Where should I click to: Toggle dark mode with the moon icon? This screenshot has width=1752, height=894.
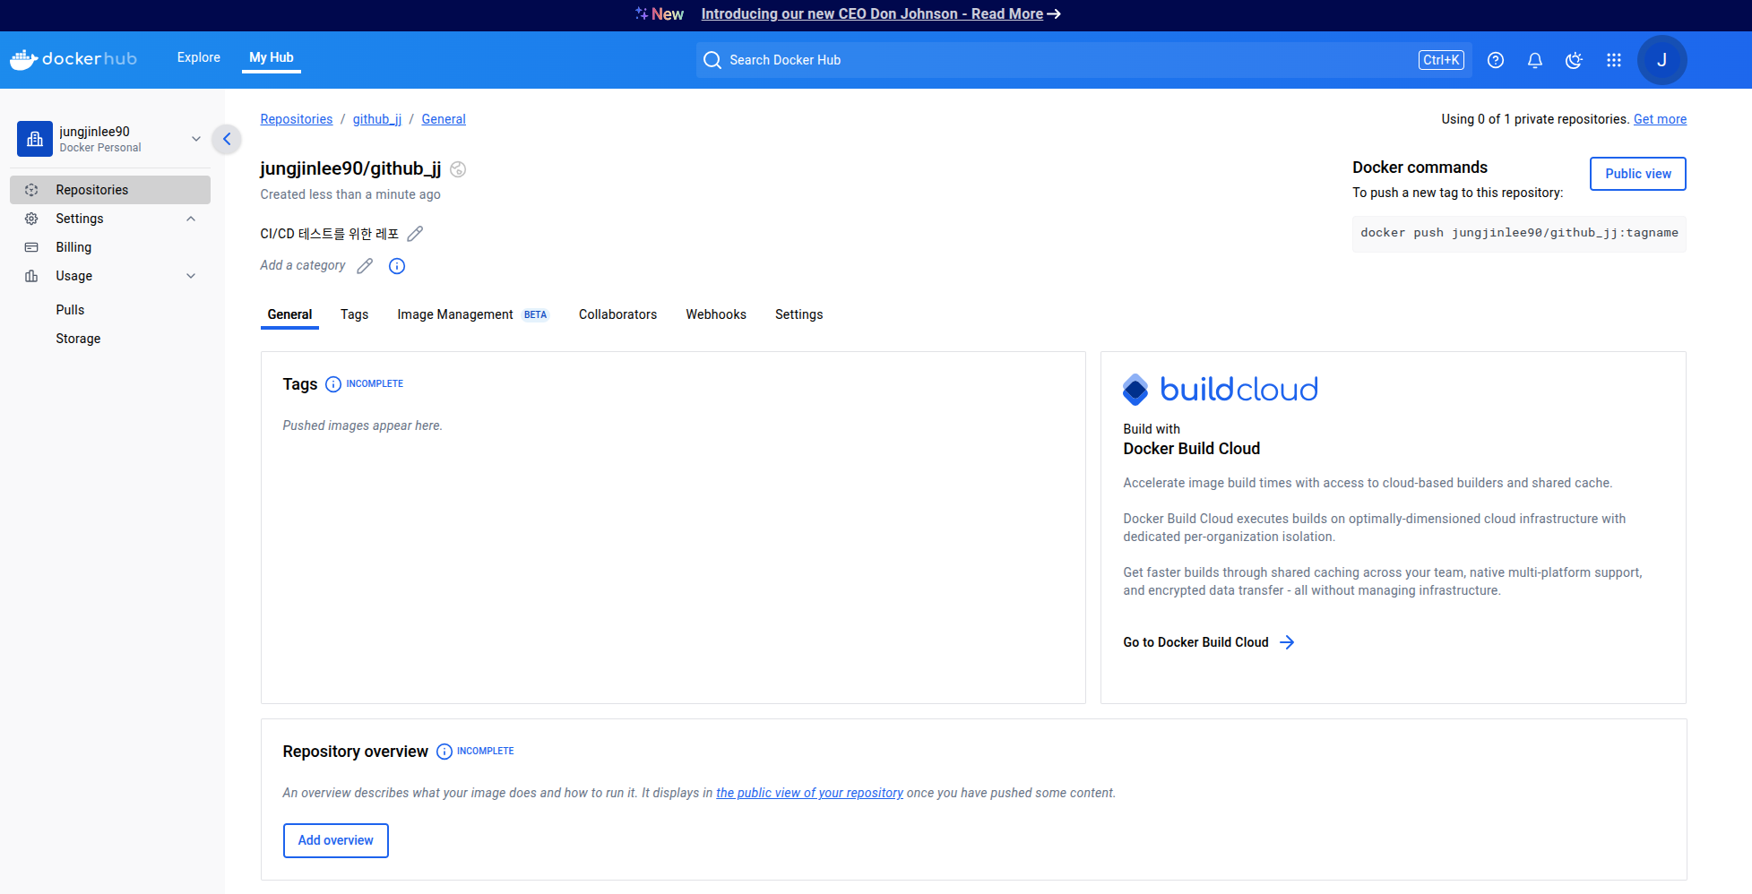coord(1575,60)
